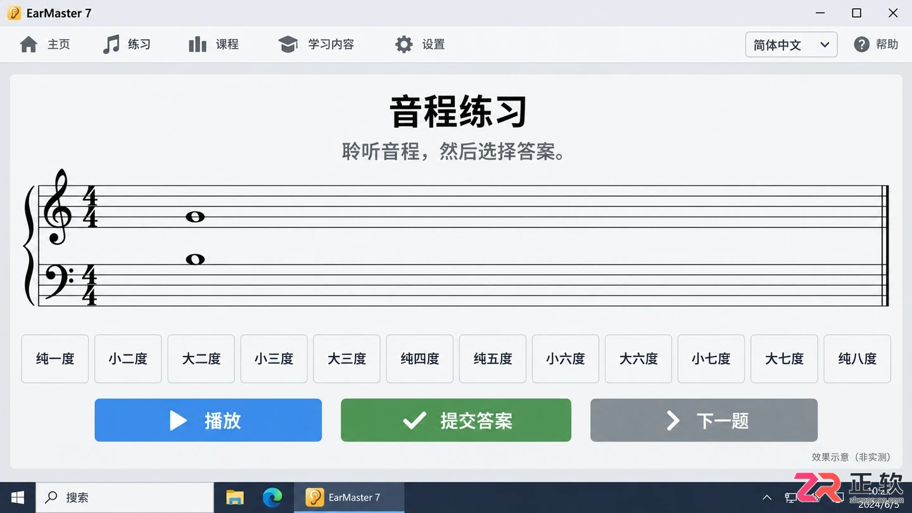Click the blue 播放 play button
Viewport: 912px width, 513px height.
pyautogui.click(x=208, y=420)
